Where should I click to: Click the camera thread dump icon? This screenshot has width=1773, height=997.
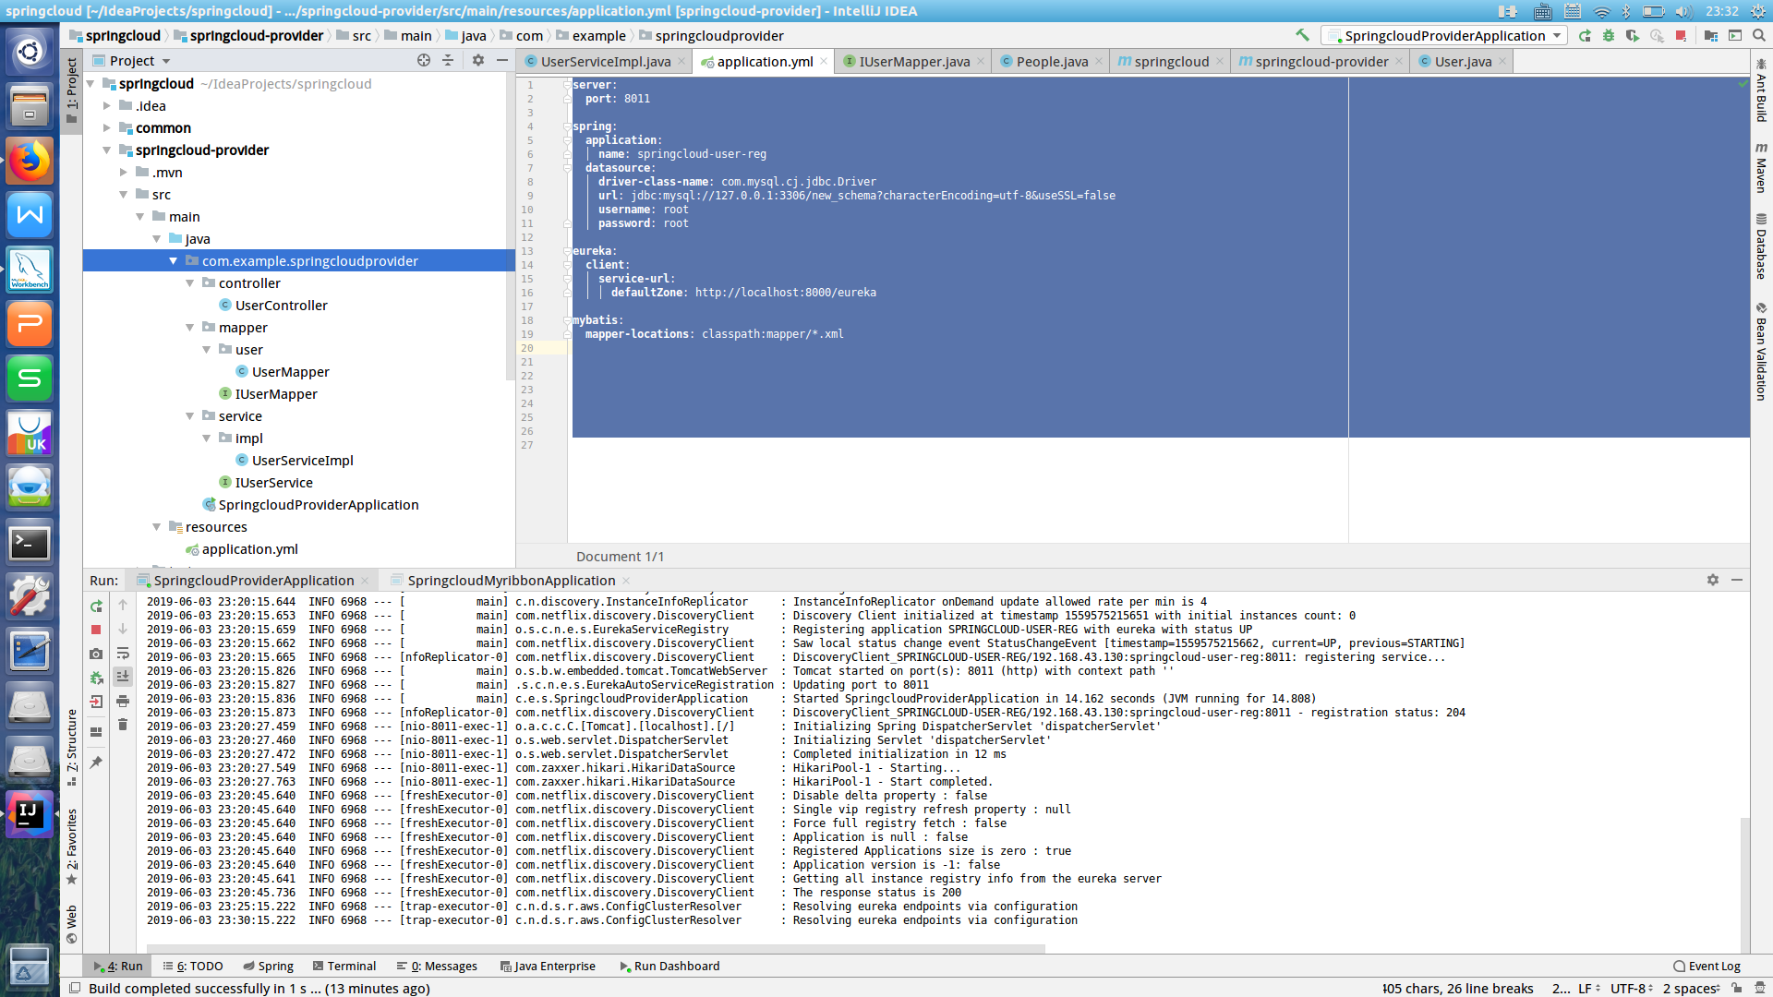pyautogui.click(x=96, y=654)
